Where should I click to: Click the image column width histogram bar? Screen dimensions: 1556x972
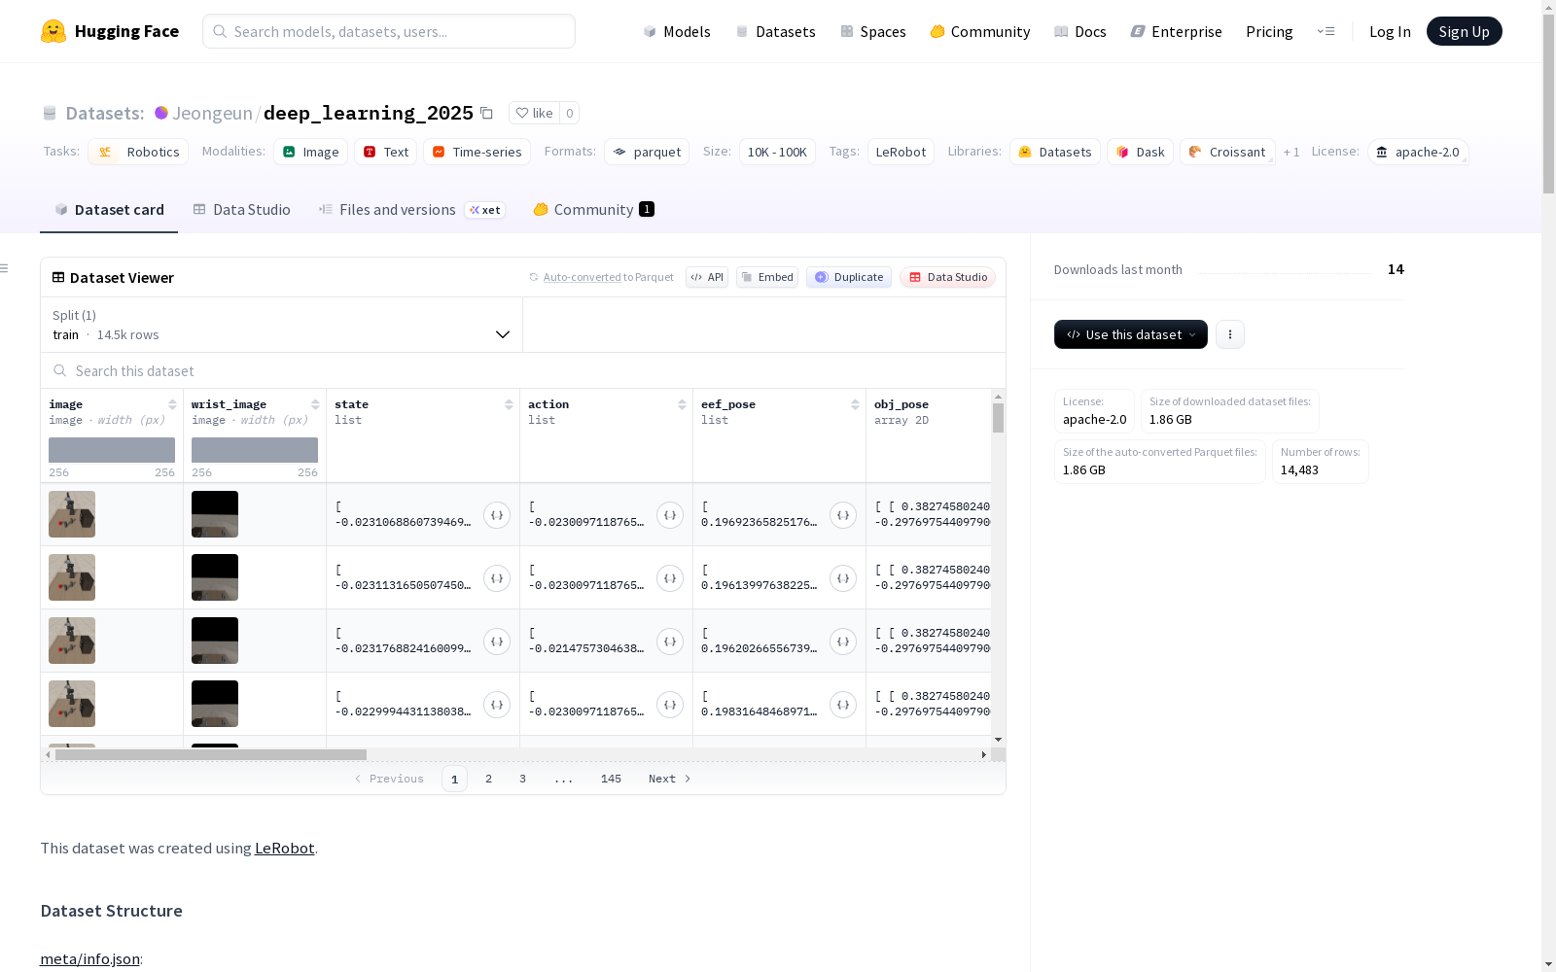pyautogui.click(x=112, y=450)
